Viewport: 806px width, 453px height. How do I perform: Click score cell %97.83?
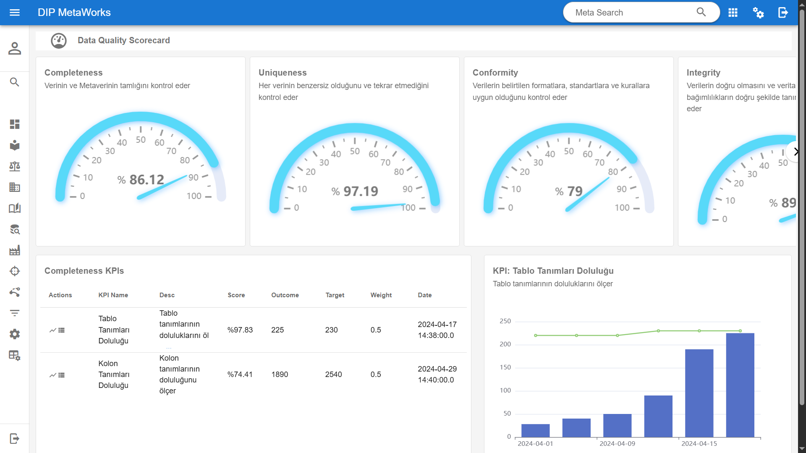point(240,330)
